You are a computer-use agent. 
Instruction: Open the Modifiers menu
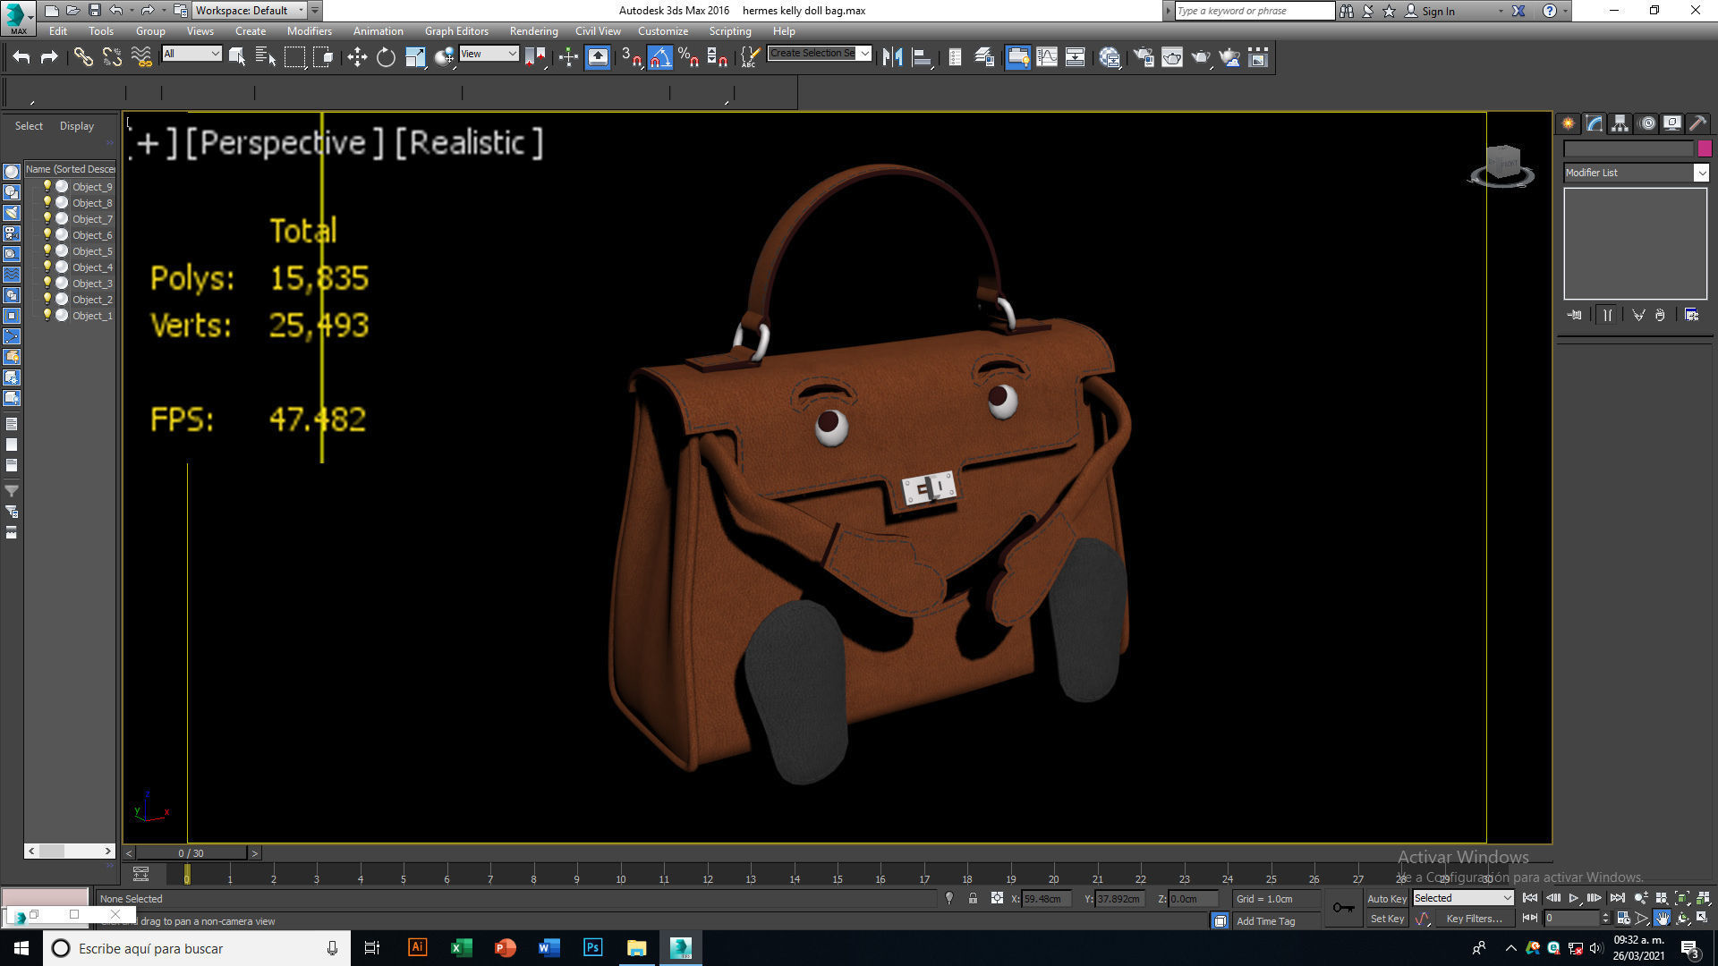coord(309,30)
